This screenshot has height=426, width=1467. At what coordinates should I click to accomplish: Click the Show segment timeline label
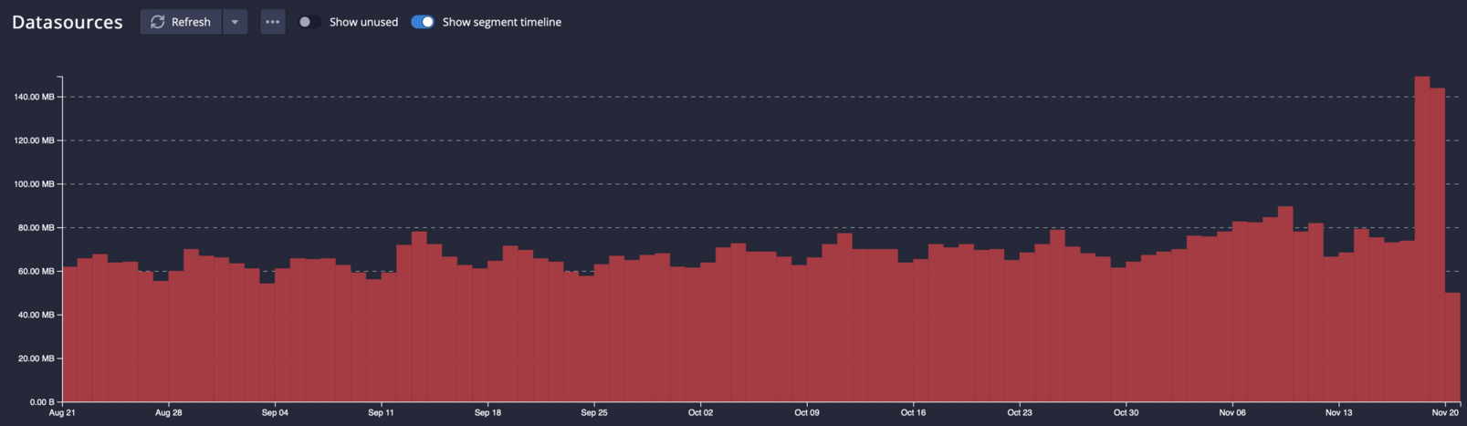pyautogui.click(x=501, y=22)
